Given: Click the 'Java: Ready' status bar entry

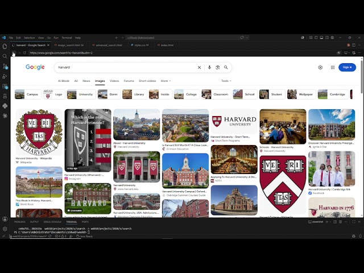Looking at the screenshot, I should [x=84, y=237].
